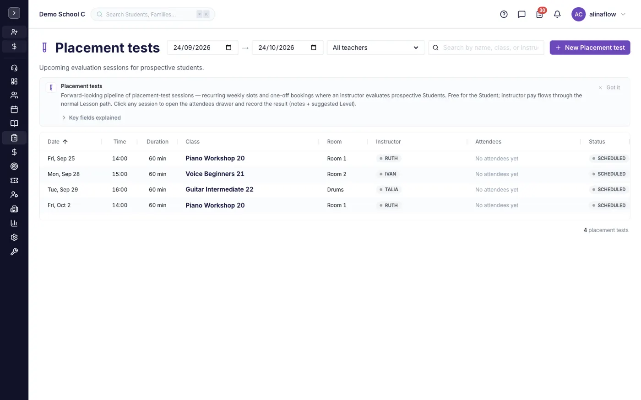The height and width of the screenshot is (400, 641).
Task: Click the Fri, Oct 2 date cell
Action: [x=59, y=205]
